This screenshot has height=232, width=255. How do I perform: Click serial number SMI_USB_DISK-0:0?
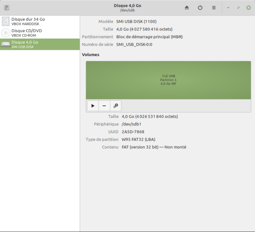134,45
